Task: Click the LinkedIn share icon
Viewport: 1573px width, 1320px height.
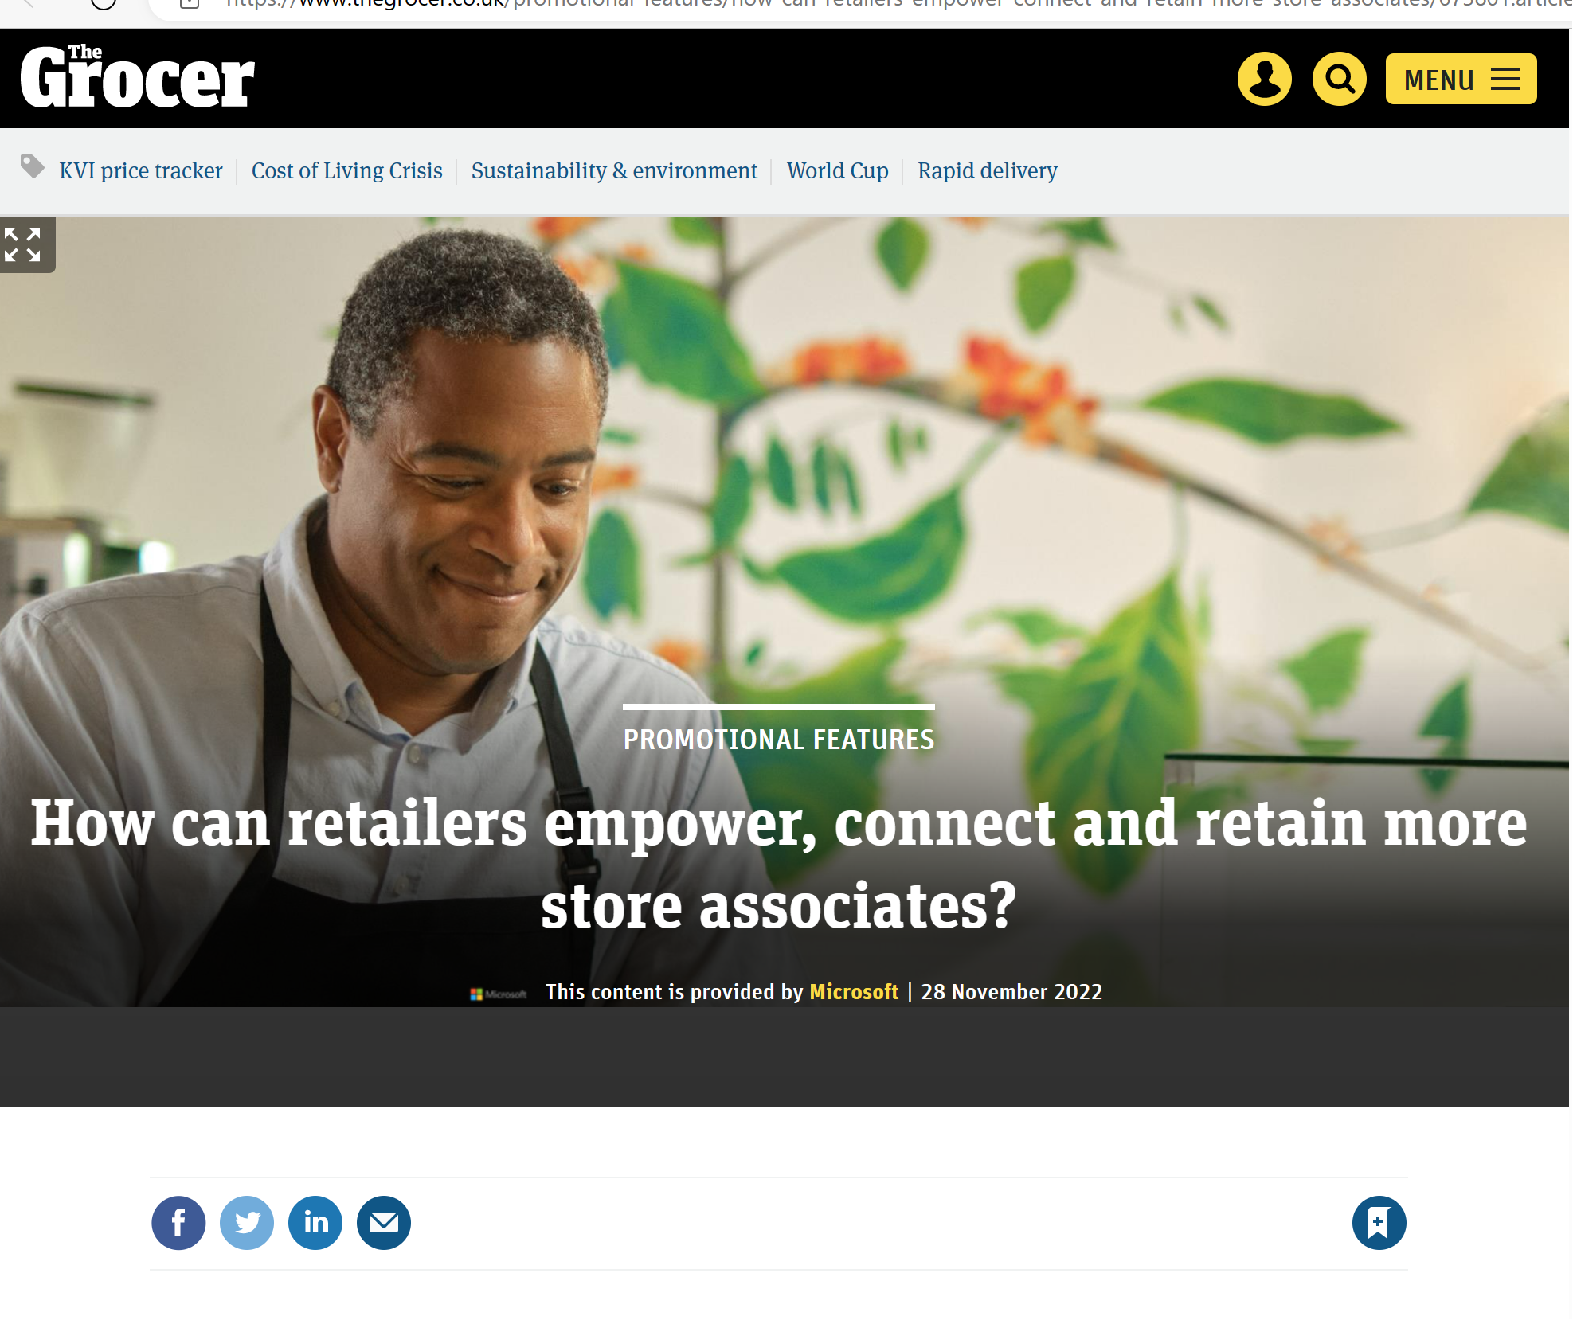Action: [315, 1222]
